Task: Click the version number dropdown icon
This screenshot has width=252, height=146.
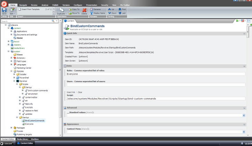Action: pos(249,21)
